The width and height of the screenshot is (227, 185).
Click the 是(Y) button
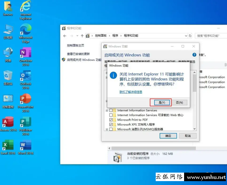pos(162,102)
